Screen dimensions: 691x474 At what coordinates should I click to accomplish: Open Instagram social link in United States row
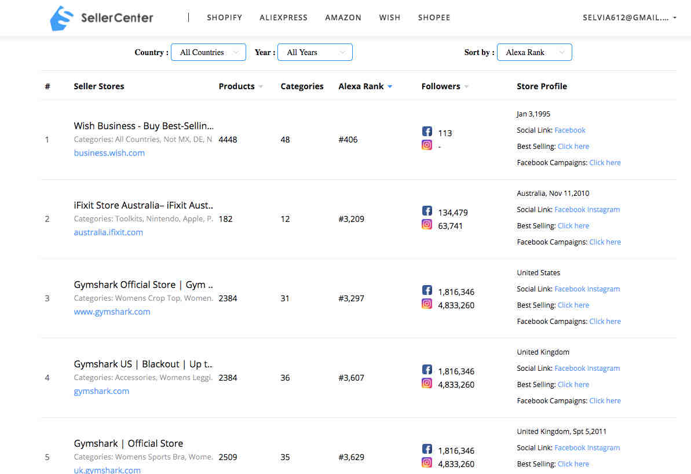(604, 289)
